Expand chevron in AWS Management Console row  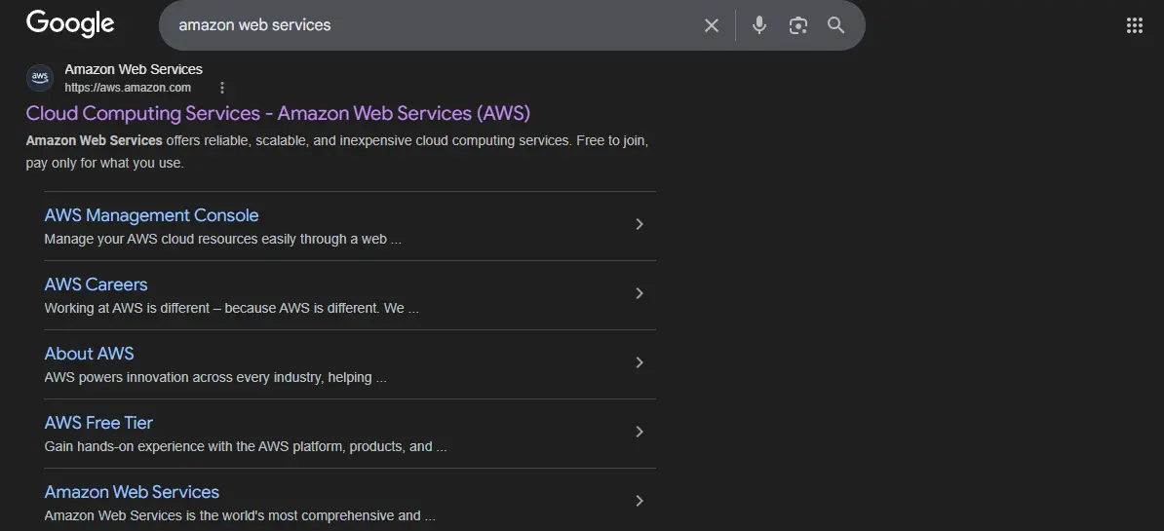[640, 224]
